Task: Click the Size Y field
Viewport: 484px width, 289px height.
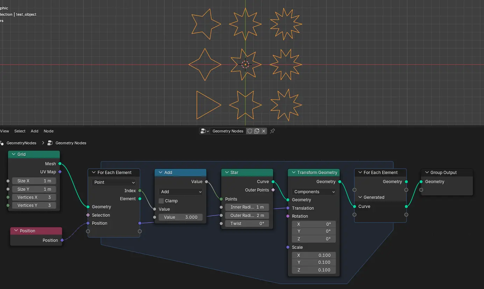Action: [34, 189]
